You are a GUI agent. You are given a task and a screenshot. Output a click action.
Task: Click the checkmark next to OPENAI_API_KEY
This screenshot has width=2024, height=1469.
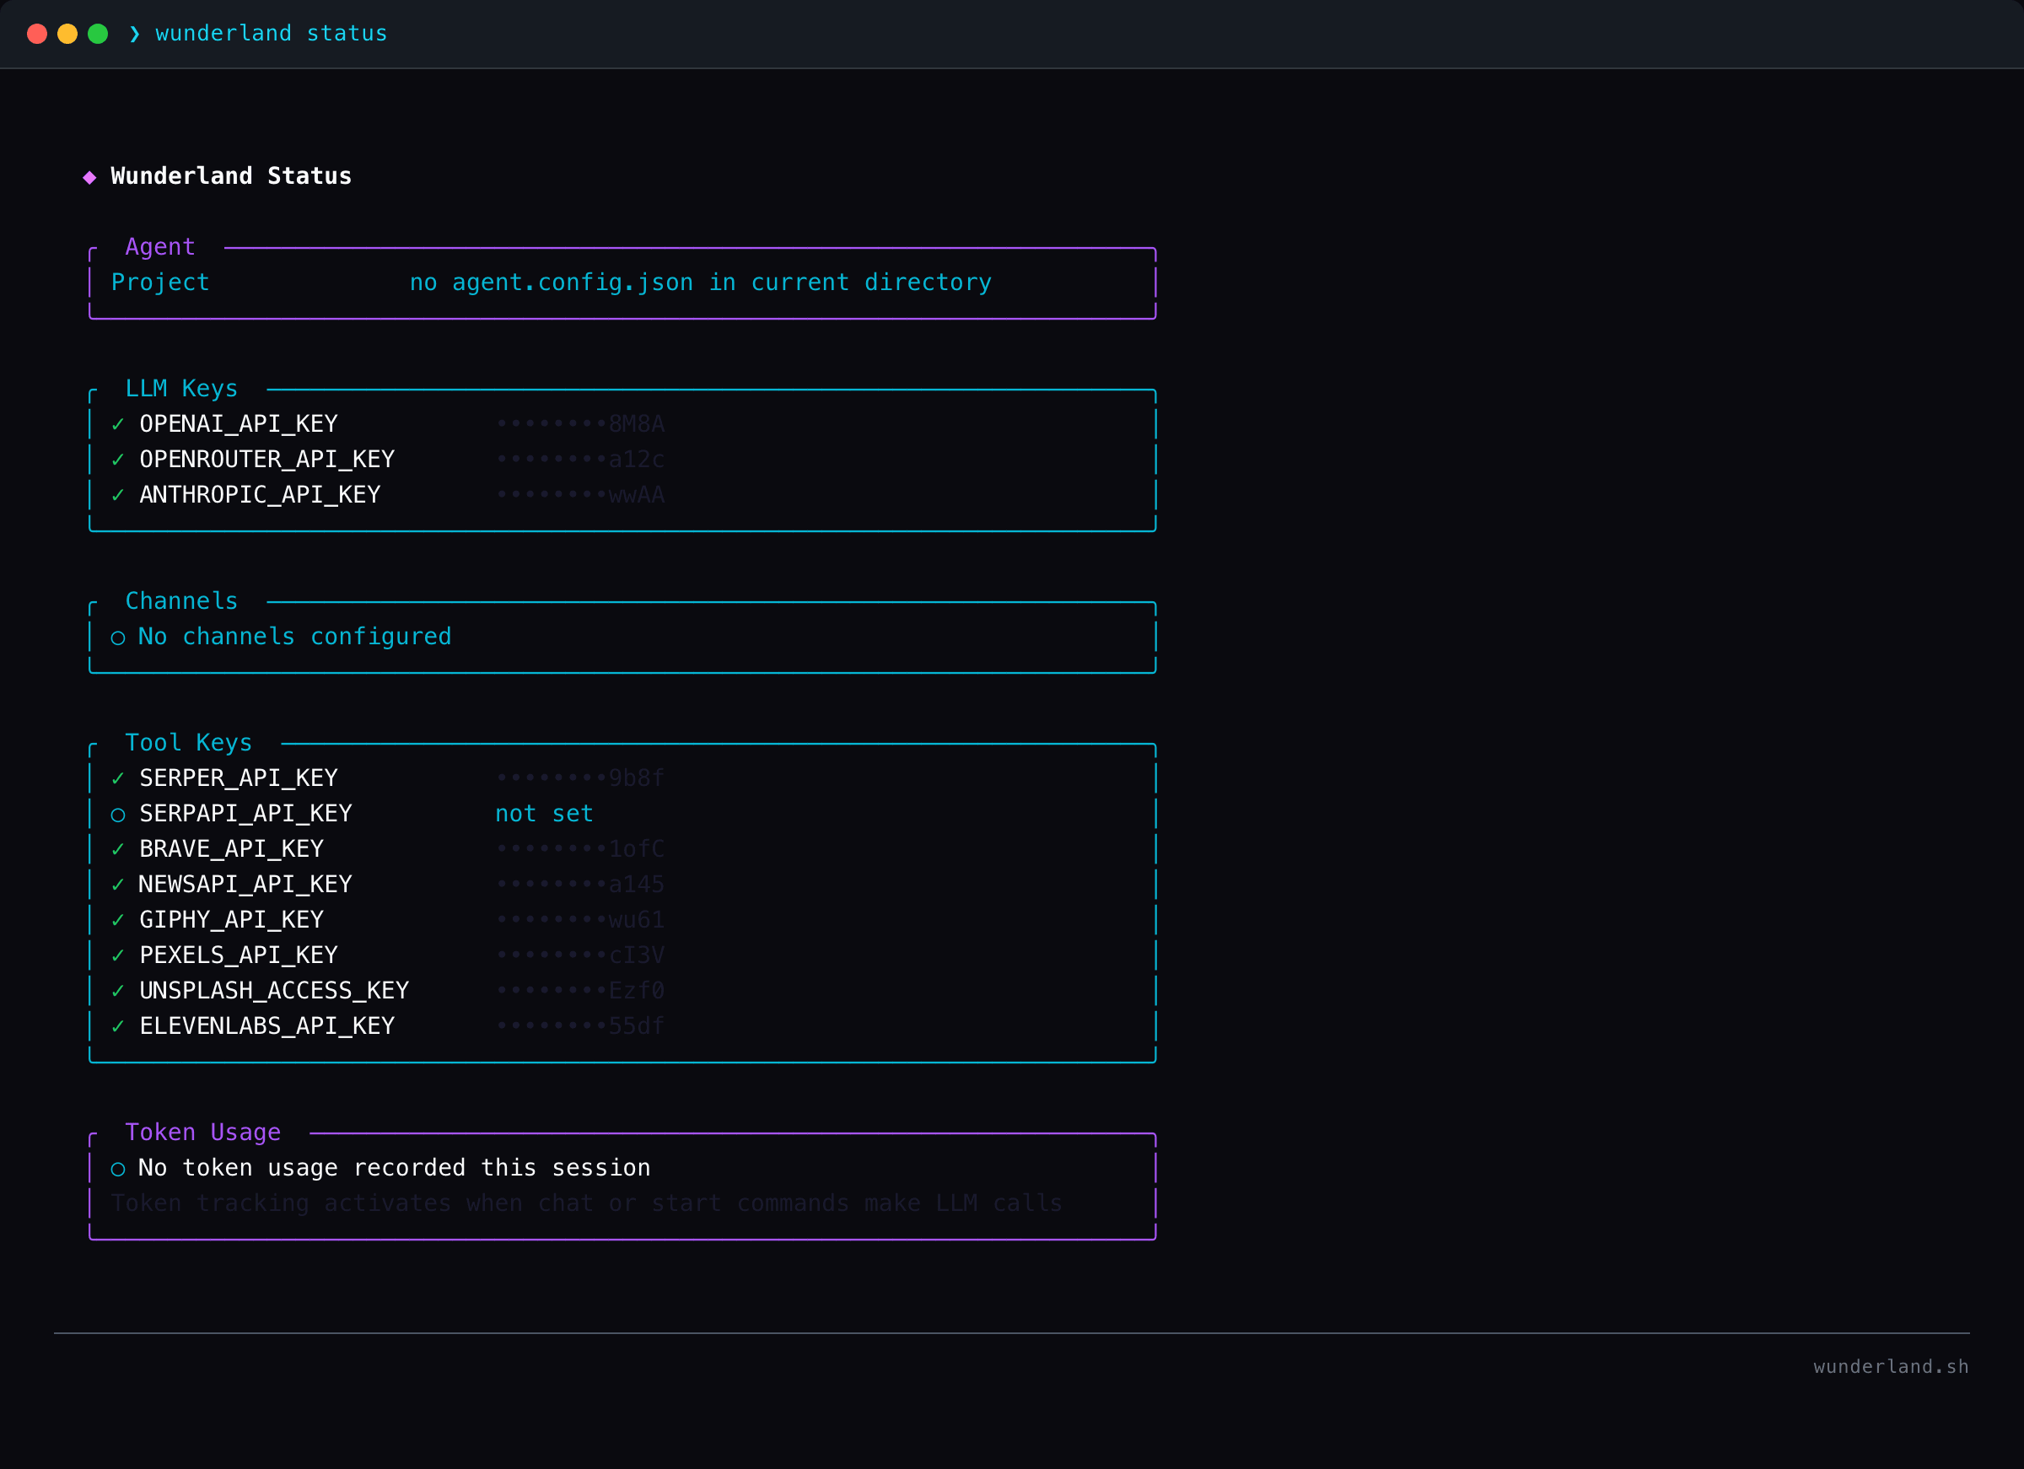[119, 424]
